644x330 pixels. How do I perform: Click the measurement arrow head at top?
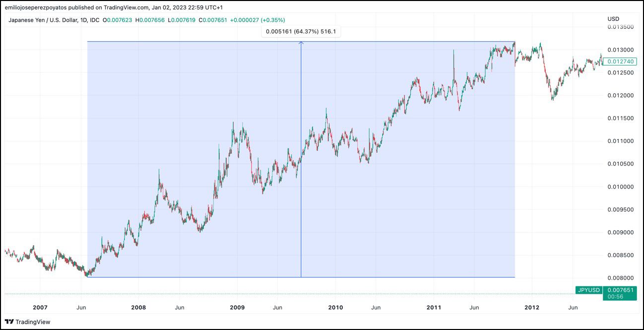[301, 43]
